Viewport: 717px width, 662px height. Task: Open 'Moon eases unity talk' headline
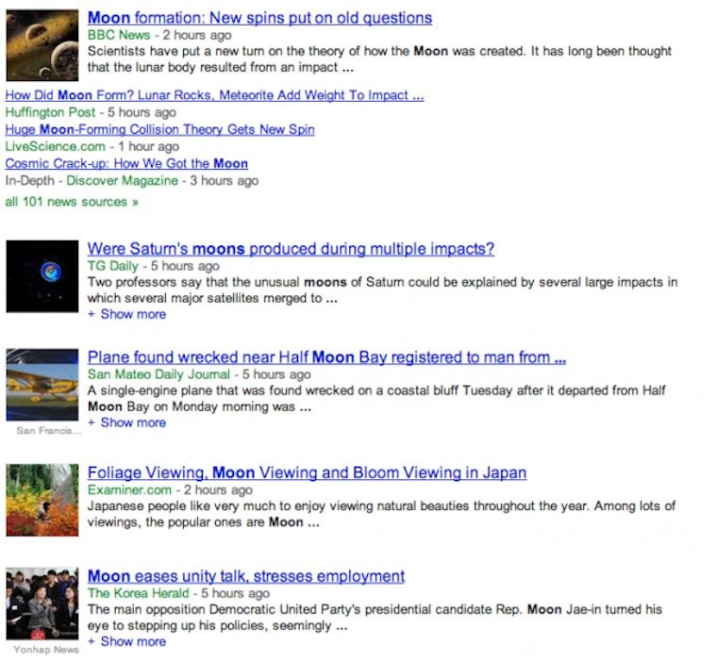click(x=246, y=576)
